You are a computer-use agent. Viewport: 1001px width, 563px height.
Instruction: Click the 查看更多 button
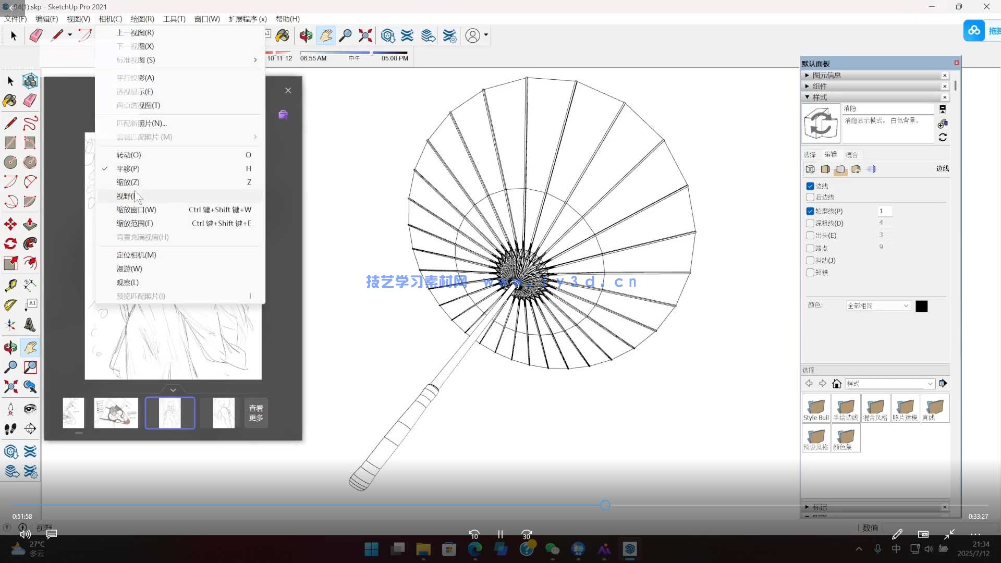pyautogui.click(x=256, y=413)
